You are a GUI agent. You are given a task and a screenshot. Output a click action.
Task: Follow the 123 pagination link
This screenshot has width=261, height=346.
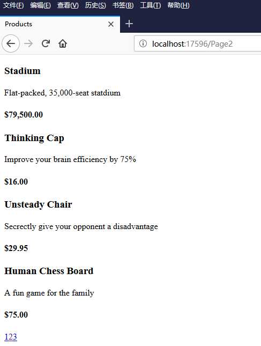[x=11, y=337]
